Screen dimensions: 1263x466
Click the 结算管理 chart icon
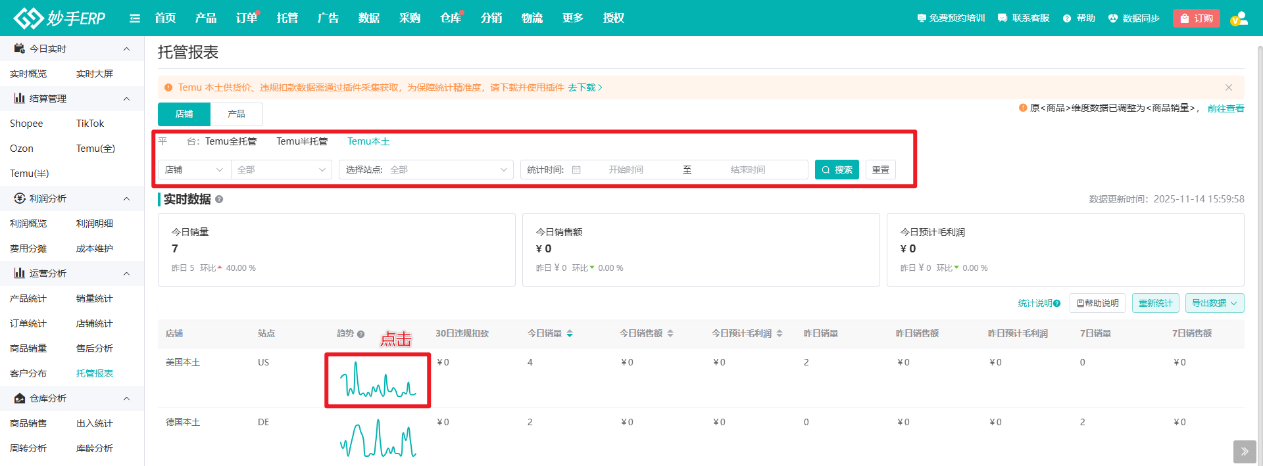point(19,99)
